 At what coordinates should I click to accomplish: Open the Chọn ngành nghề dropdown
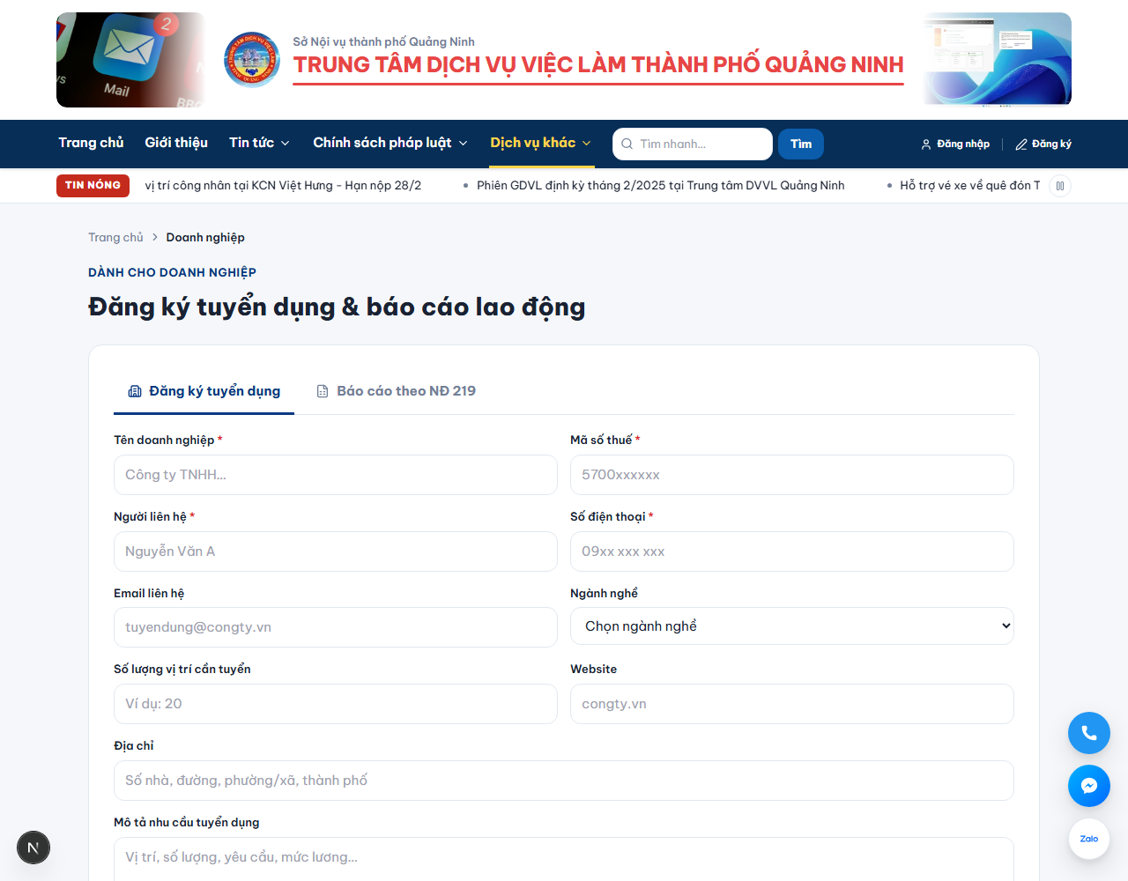click(x=792, y=626)
